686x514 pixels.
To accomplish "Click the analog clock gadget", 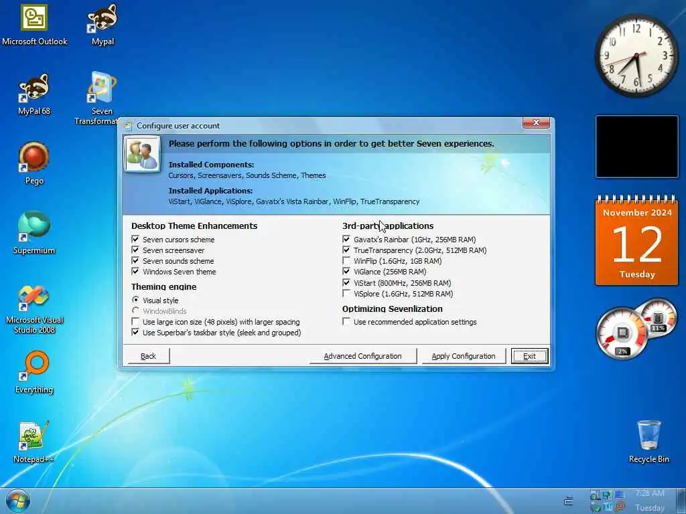I will 636,56.
